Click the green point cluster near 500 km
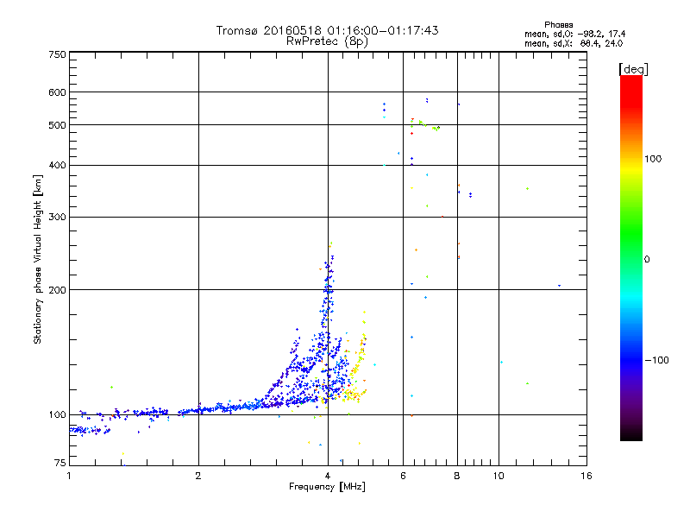 click(x=429, y=125)
